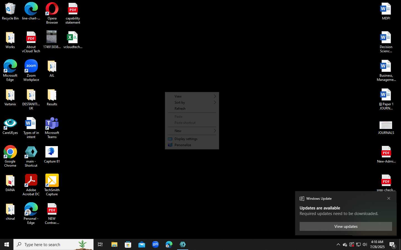Open the Windows Start menu
The width and height of the screenshot is (401, 250).
[x=7, y=244]
